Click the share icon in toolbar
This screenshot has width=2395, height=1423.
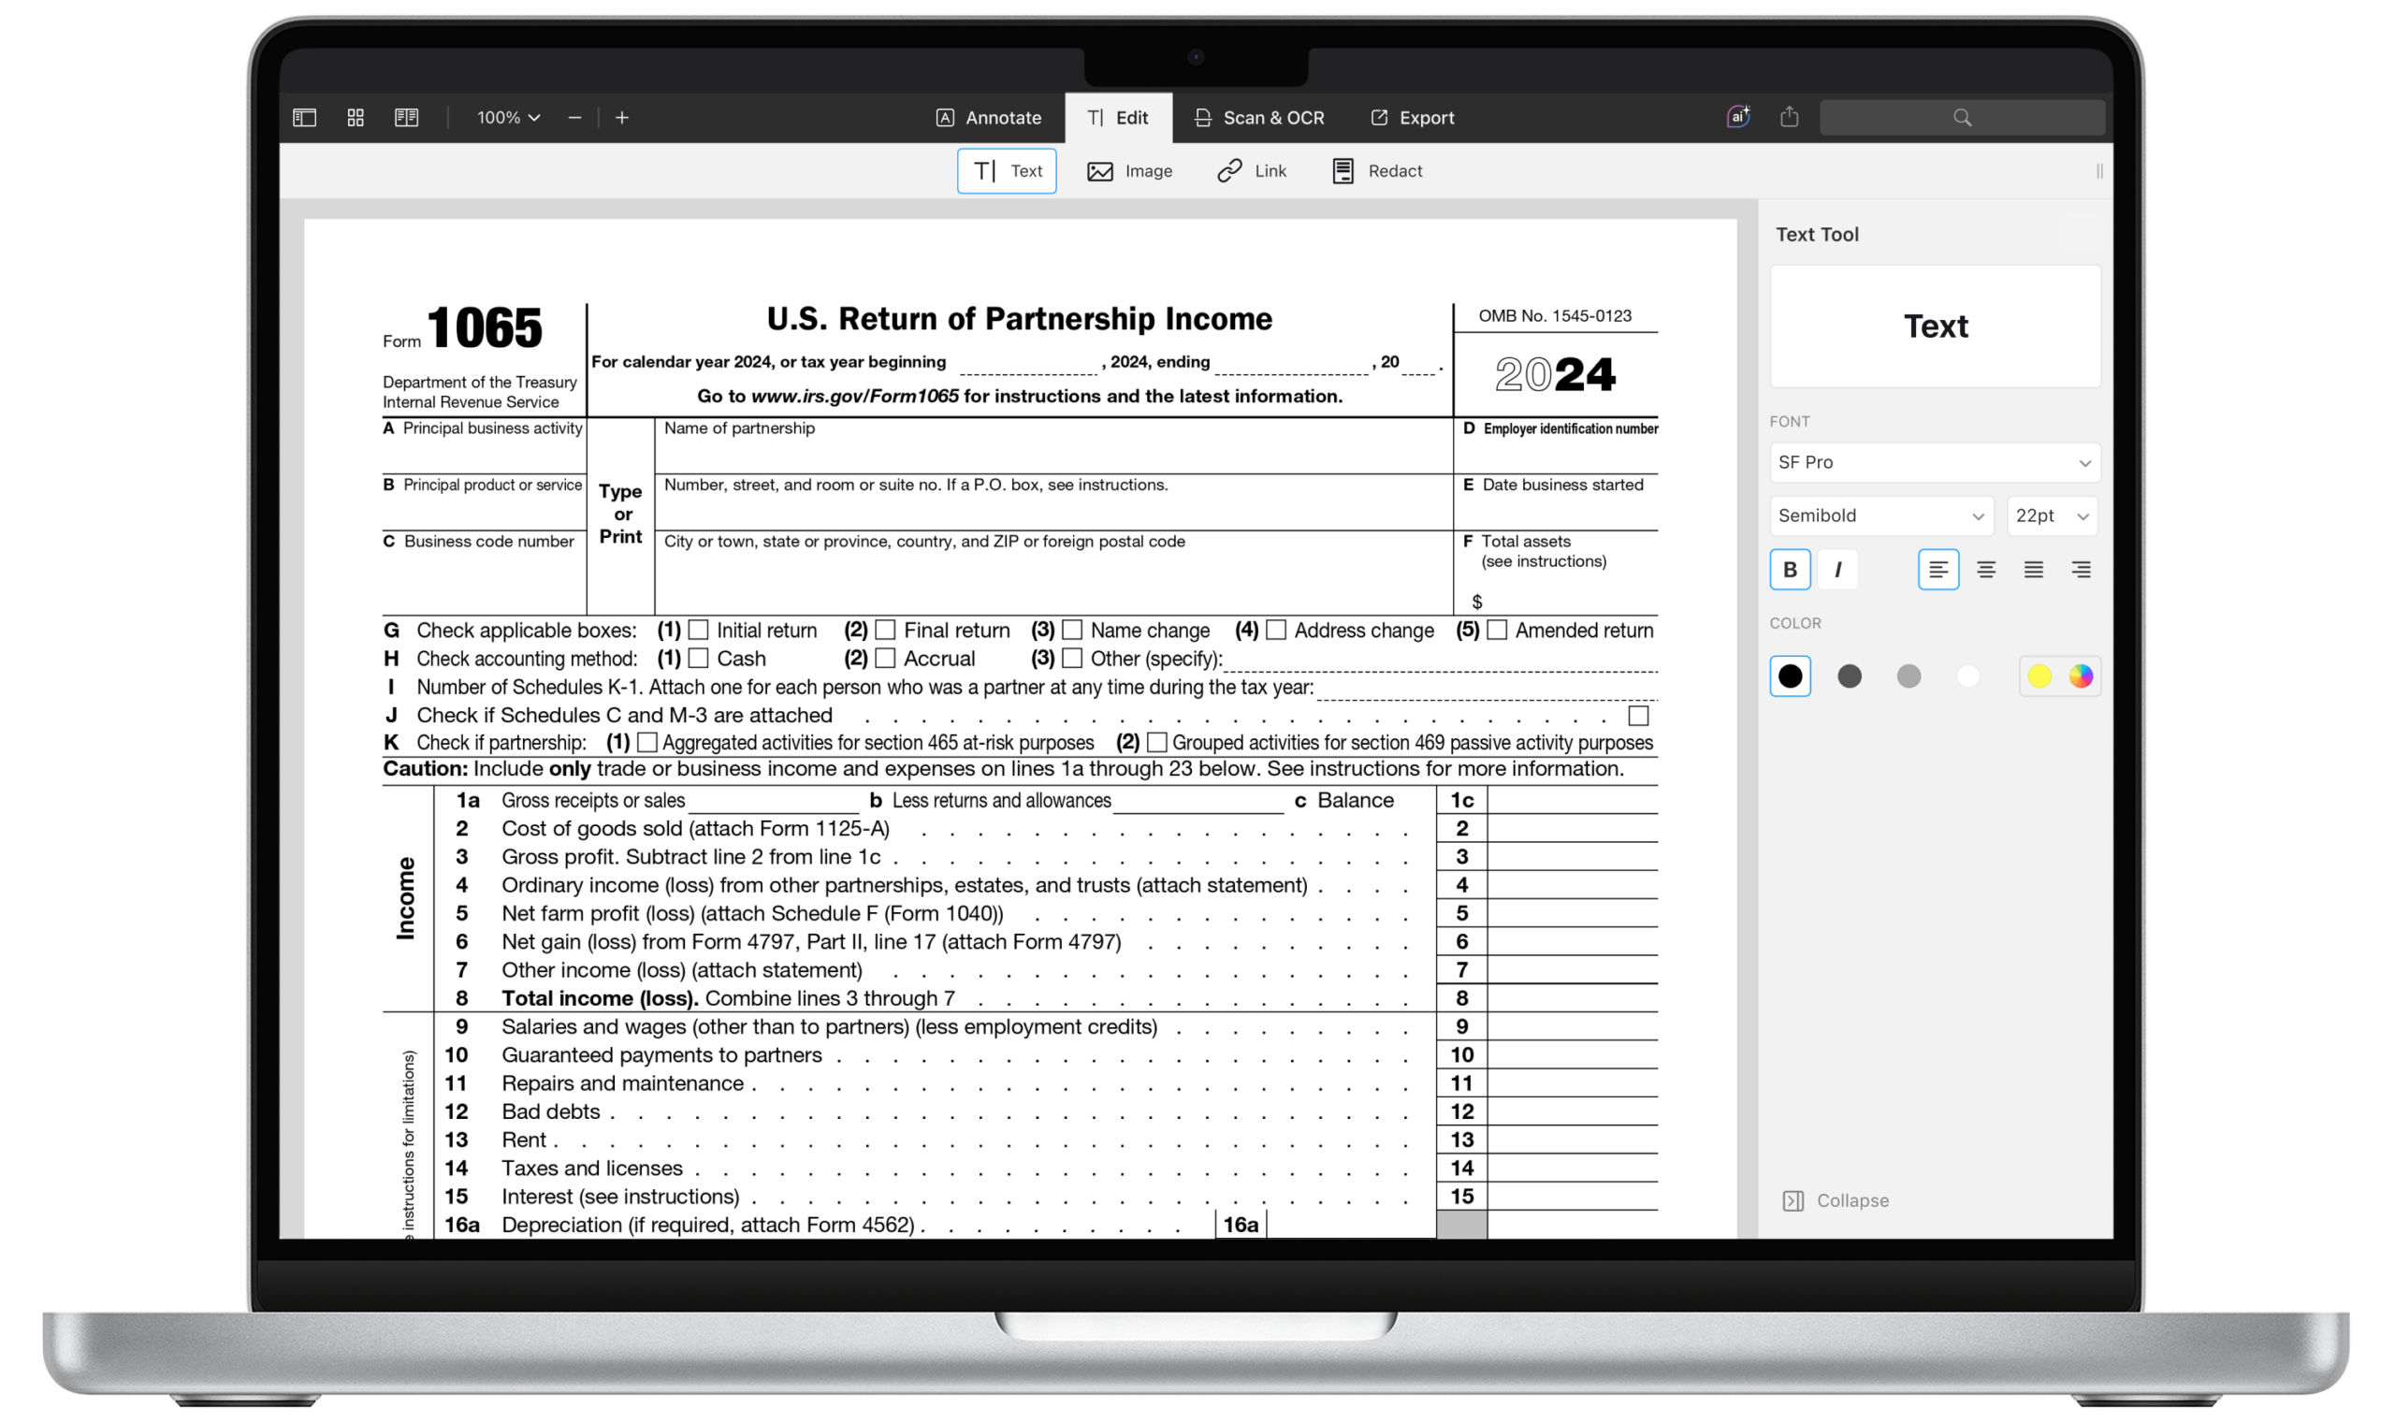(x=1789, y=117)
